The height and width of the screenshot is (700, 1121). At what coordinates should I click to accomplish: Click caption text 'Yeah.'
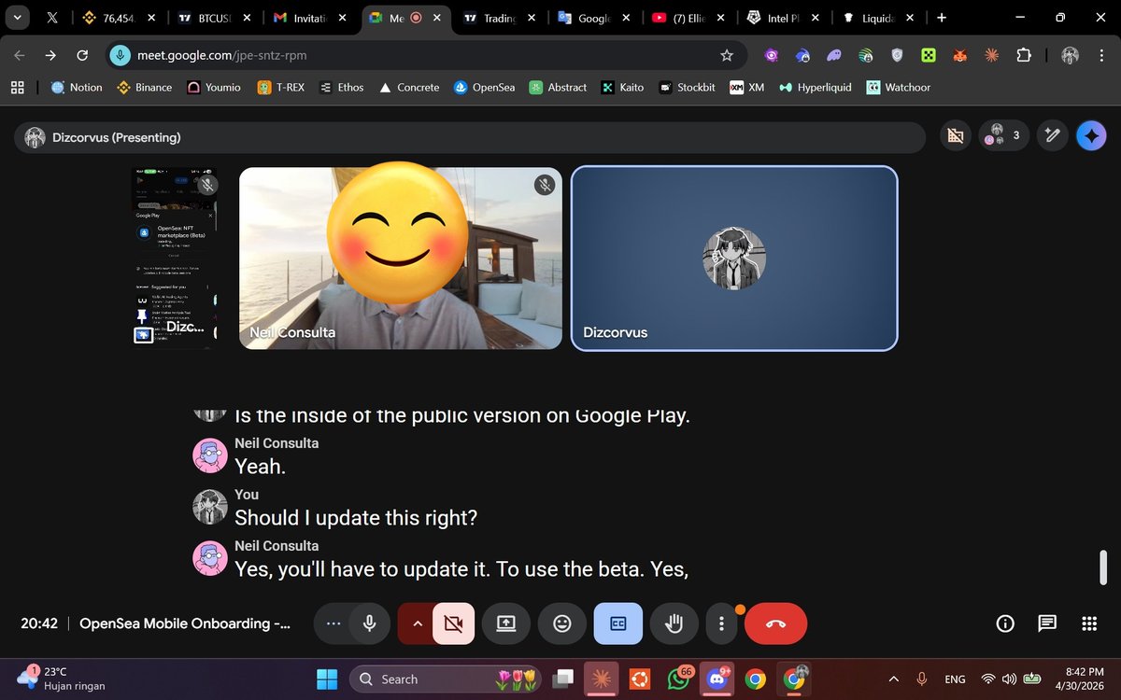coord(261,466)
